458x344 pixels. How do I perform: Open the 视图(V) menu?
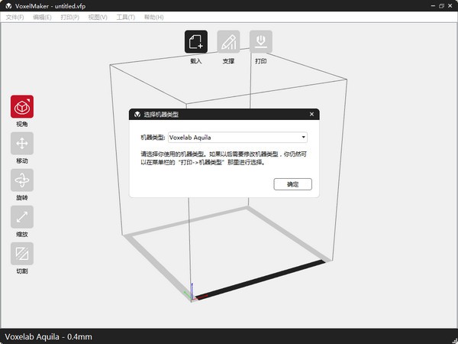[x=97, y=17]
